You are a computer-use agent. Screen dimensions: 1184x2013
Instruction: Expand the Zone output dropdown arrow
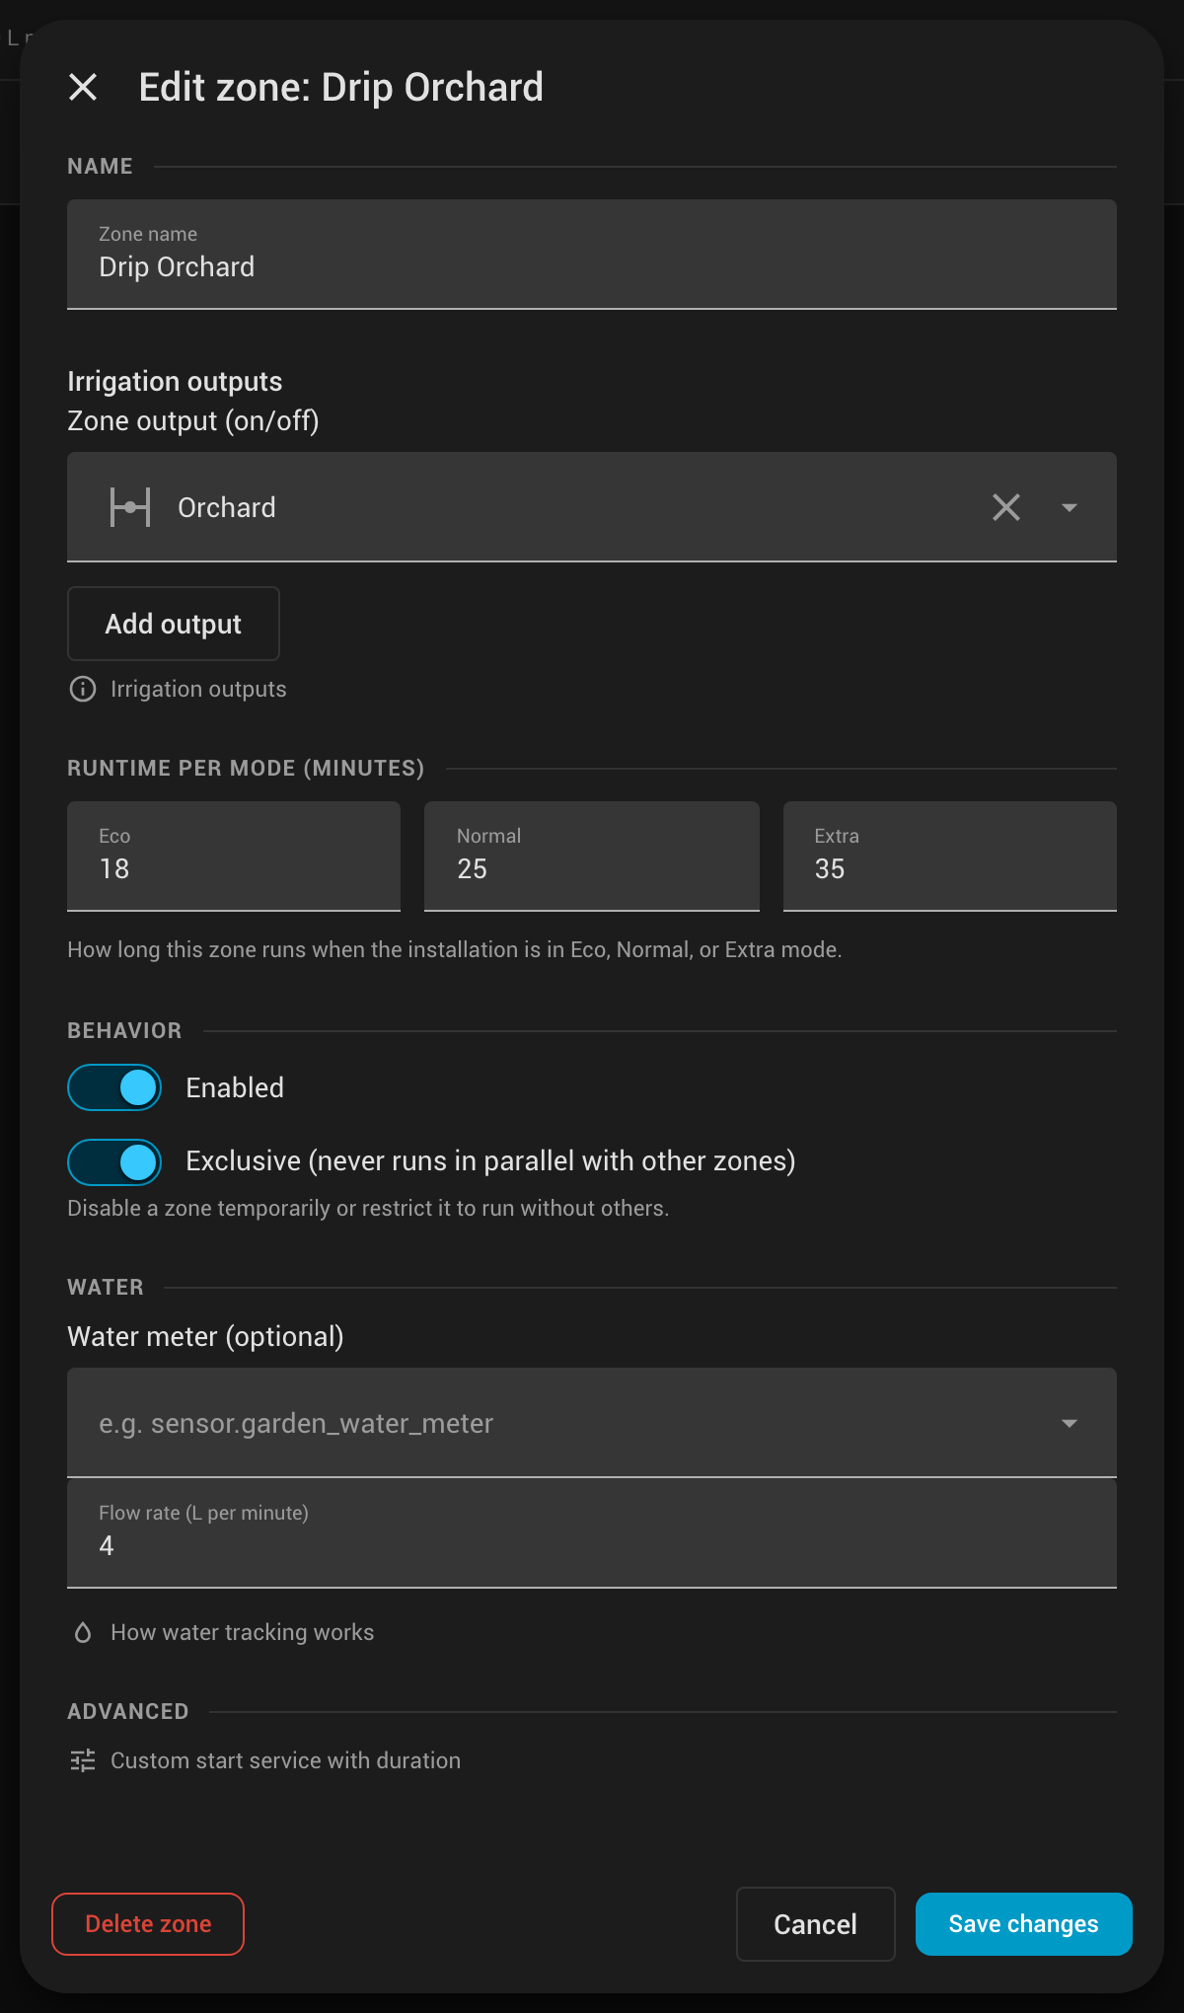1070,507
